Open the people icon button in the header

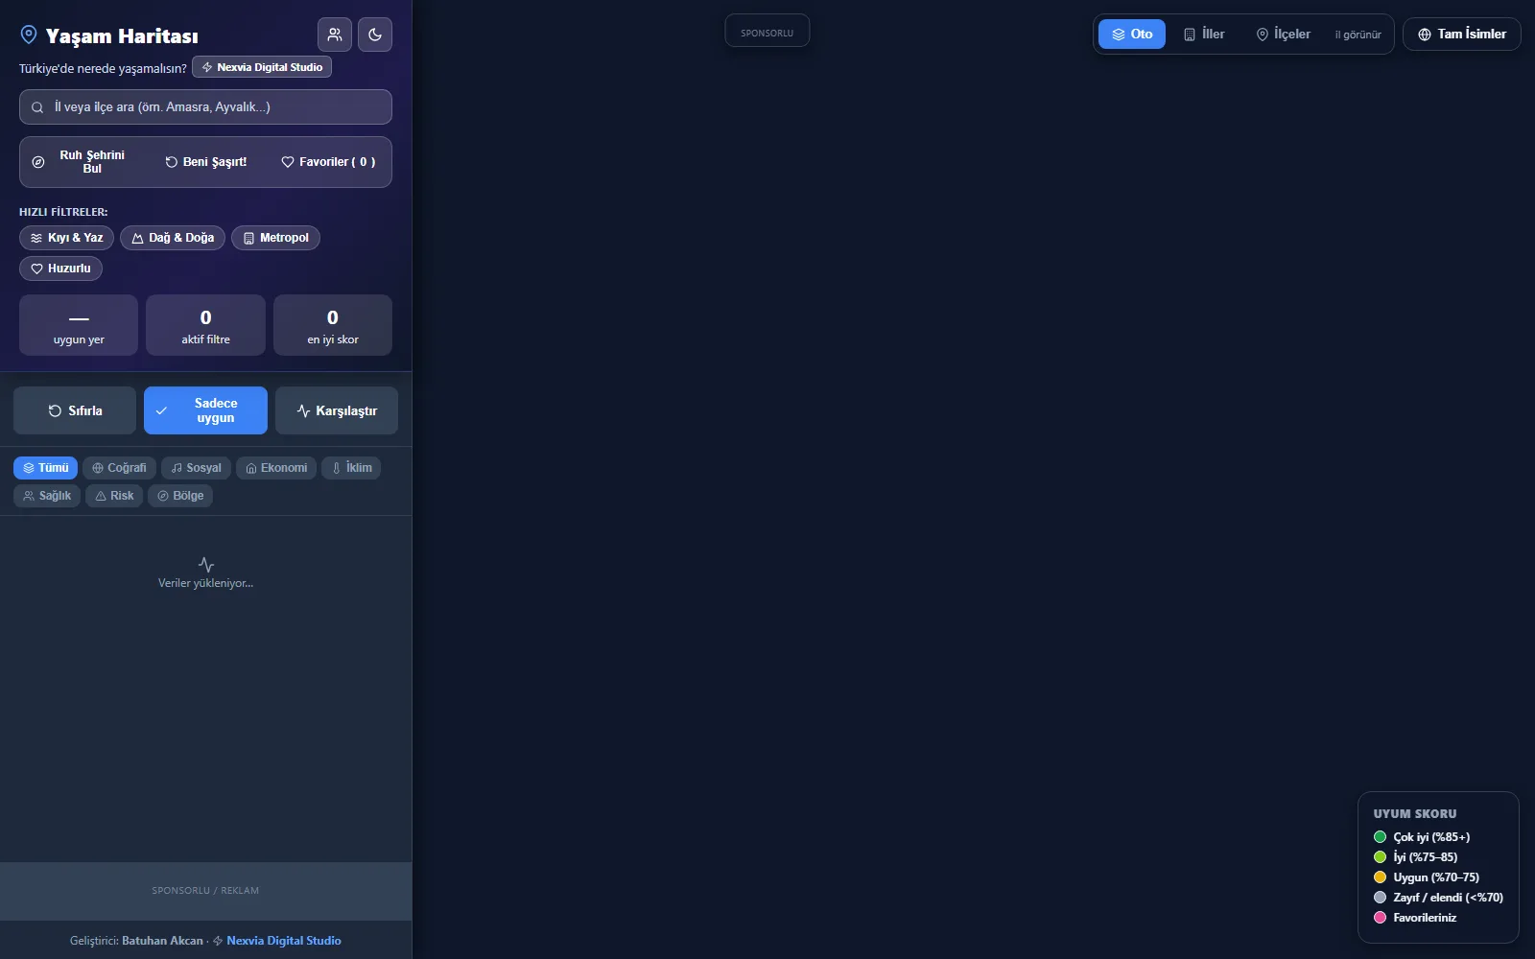pyautogui.click(x=335, y=35)
